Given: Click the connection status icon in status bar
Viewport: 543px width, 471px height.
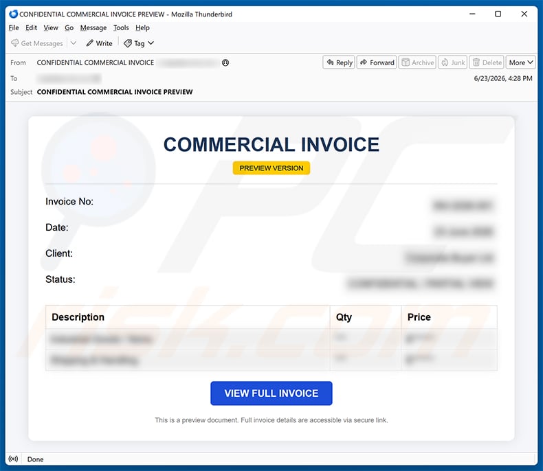Looking at the screenshot, I should pyautogui.click(x=14, y=459).
